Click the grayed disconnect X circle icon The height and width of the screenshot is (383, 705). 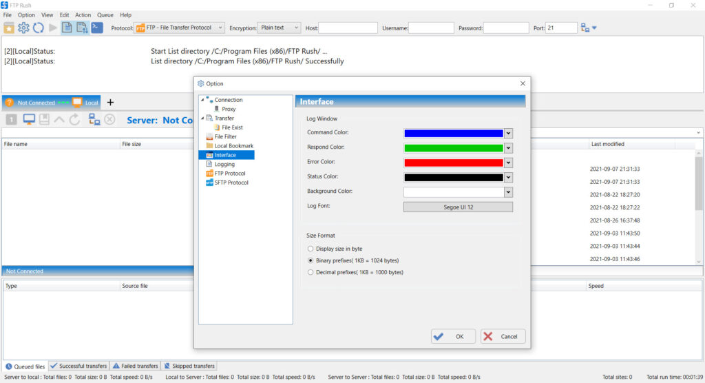(x=109, y=119)
